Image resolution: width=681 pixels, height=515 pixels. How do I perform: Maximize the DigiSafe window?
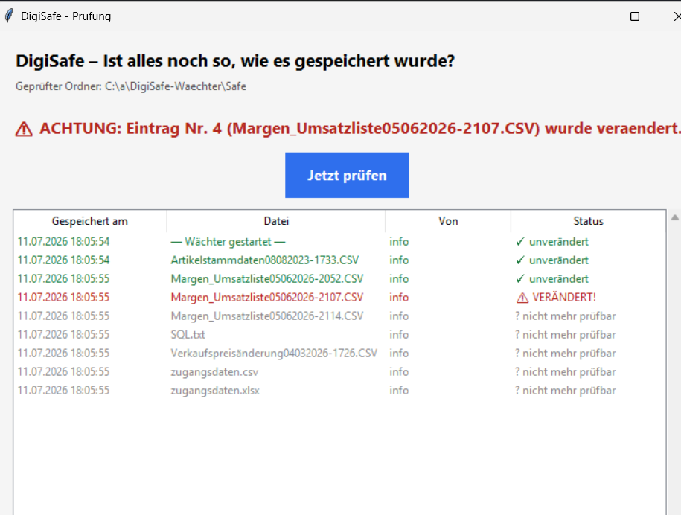(635, 16)
